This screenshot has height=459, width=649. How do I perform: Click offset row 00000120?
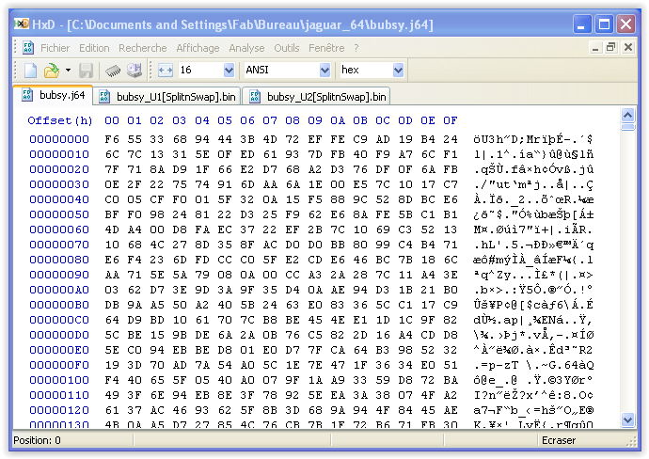coord(59,410)
